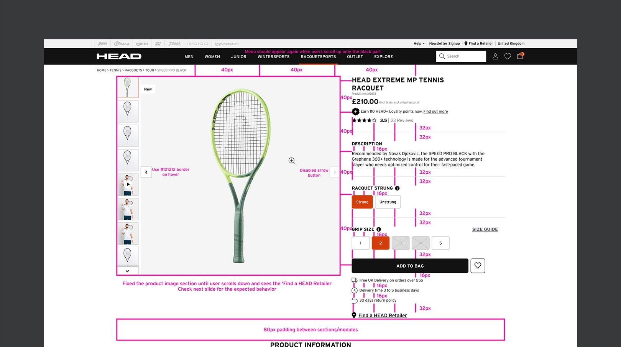Open the WINTERSPORTS menu
This screenshot has height=347, width=621.
(274, 57)
